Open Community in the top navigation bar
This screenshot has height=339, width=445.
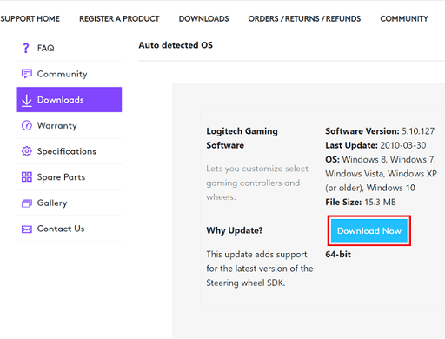pyautogui.click(x=404, y=19)
